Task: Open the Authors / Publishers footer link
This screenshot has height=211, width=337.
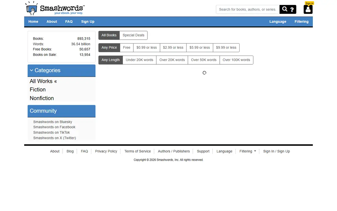Action: pos(174,151)
